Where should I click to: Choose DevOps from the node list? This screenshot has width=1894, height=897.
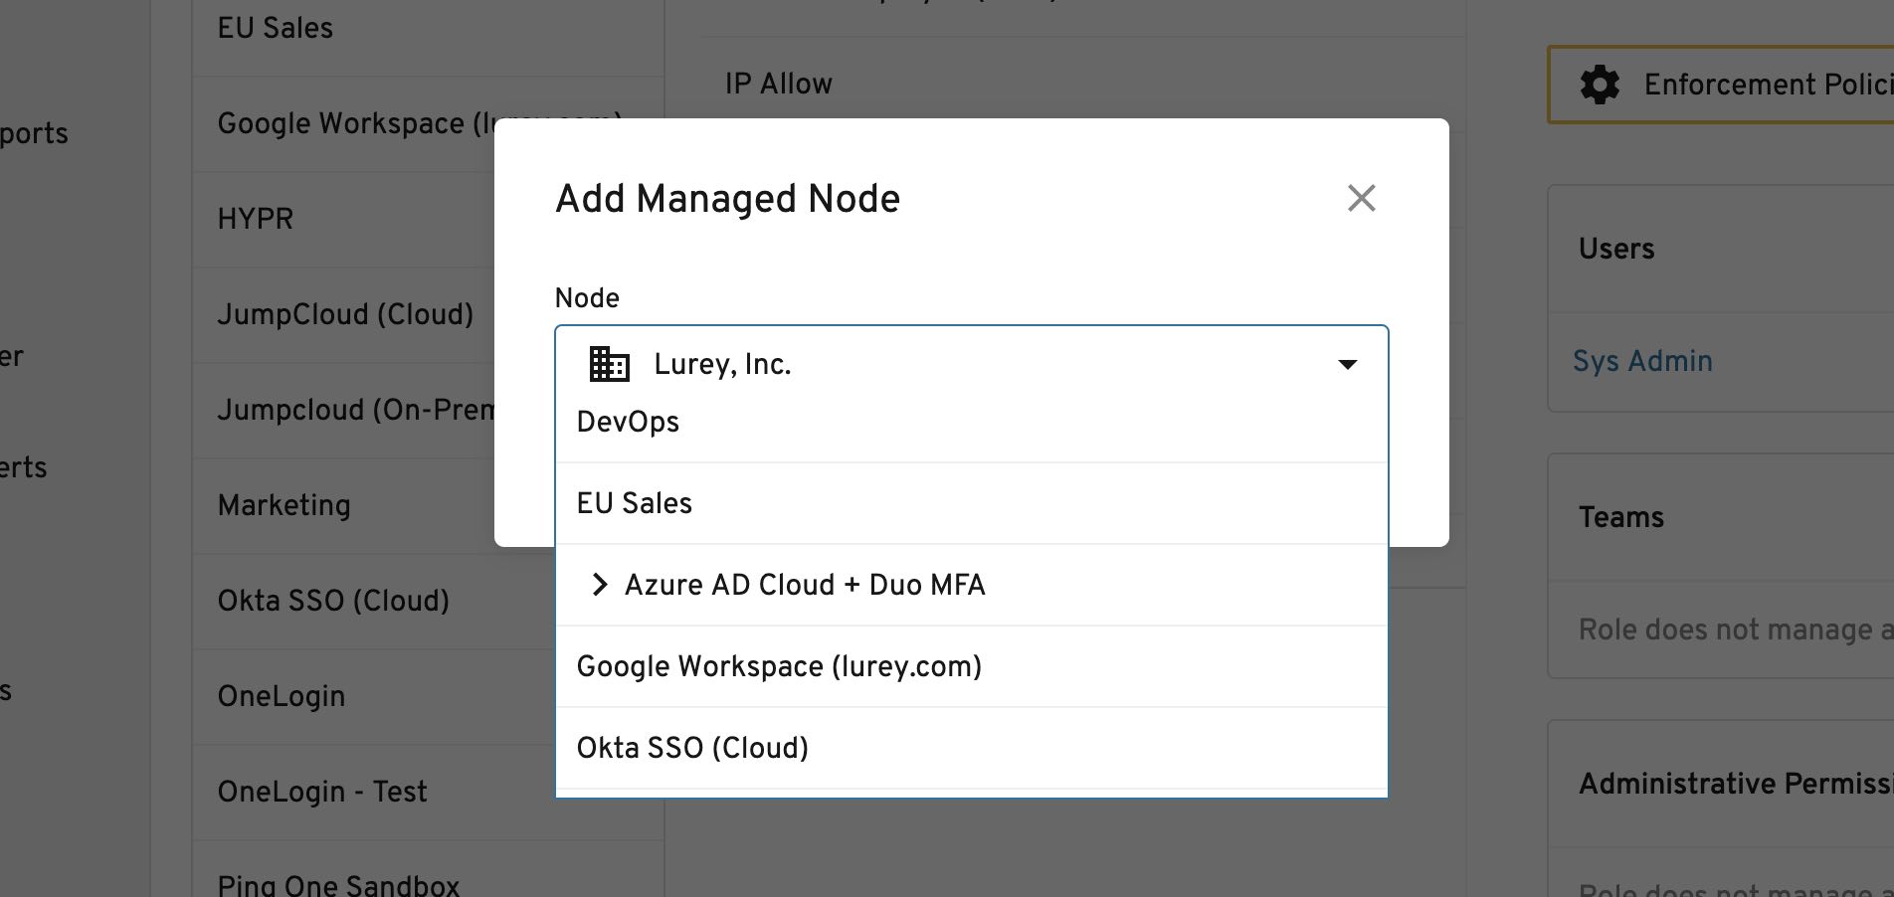[x=971, y=423]
